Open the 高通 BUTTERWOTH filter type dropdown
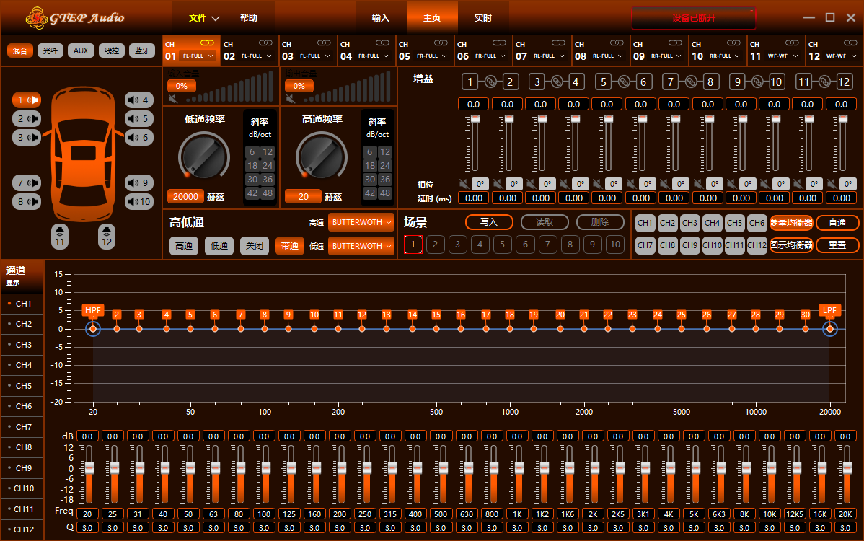This screenshot has height=541, width=864. [x=361, y=222]
